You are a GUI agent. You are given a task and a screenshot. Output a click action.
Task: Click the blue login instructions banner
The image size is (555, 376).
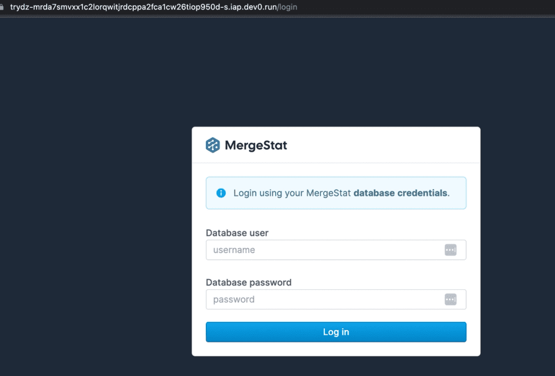click(x=336, y=193)
